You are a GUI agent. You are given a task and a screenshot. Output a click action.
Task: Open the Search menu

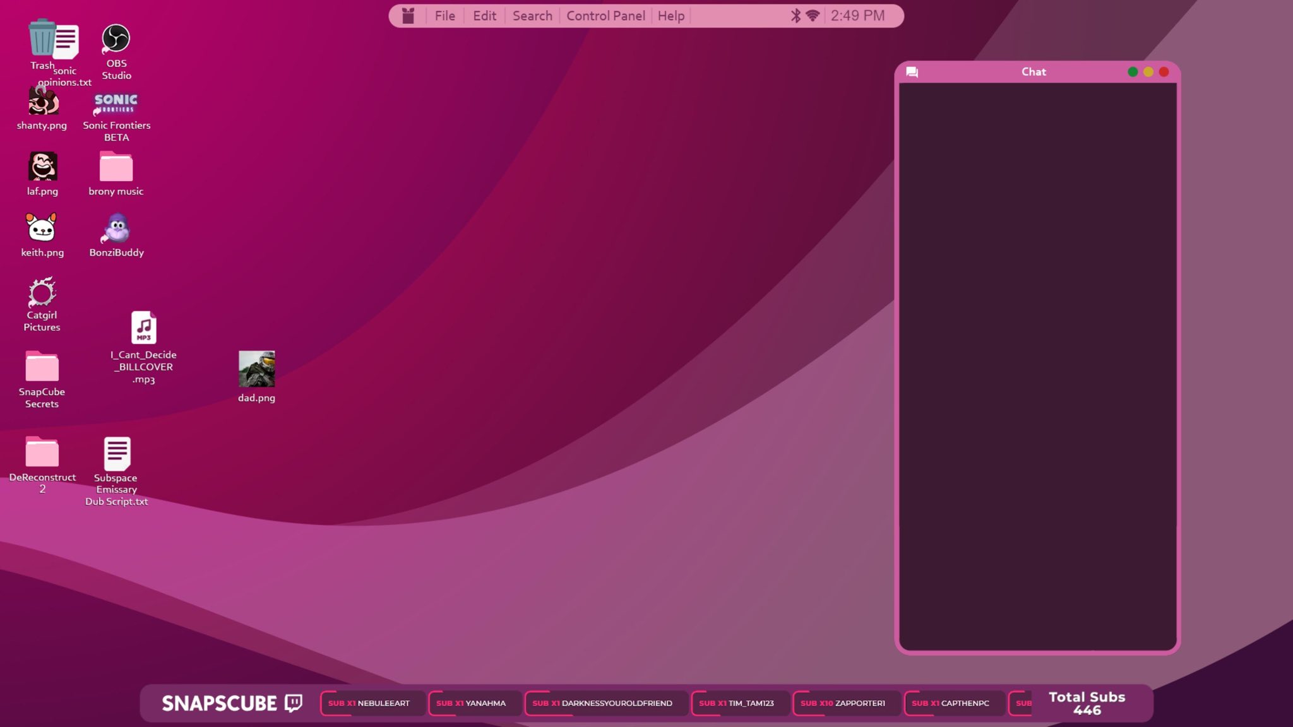(x=532, y=16)
